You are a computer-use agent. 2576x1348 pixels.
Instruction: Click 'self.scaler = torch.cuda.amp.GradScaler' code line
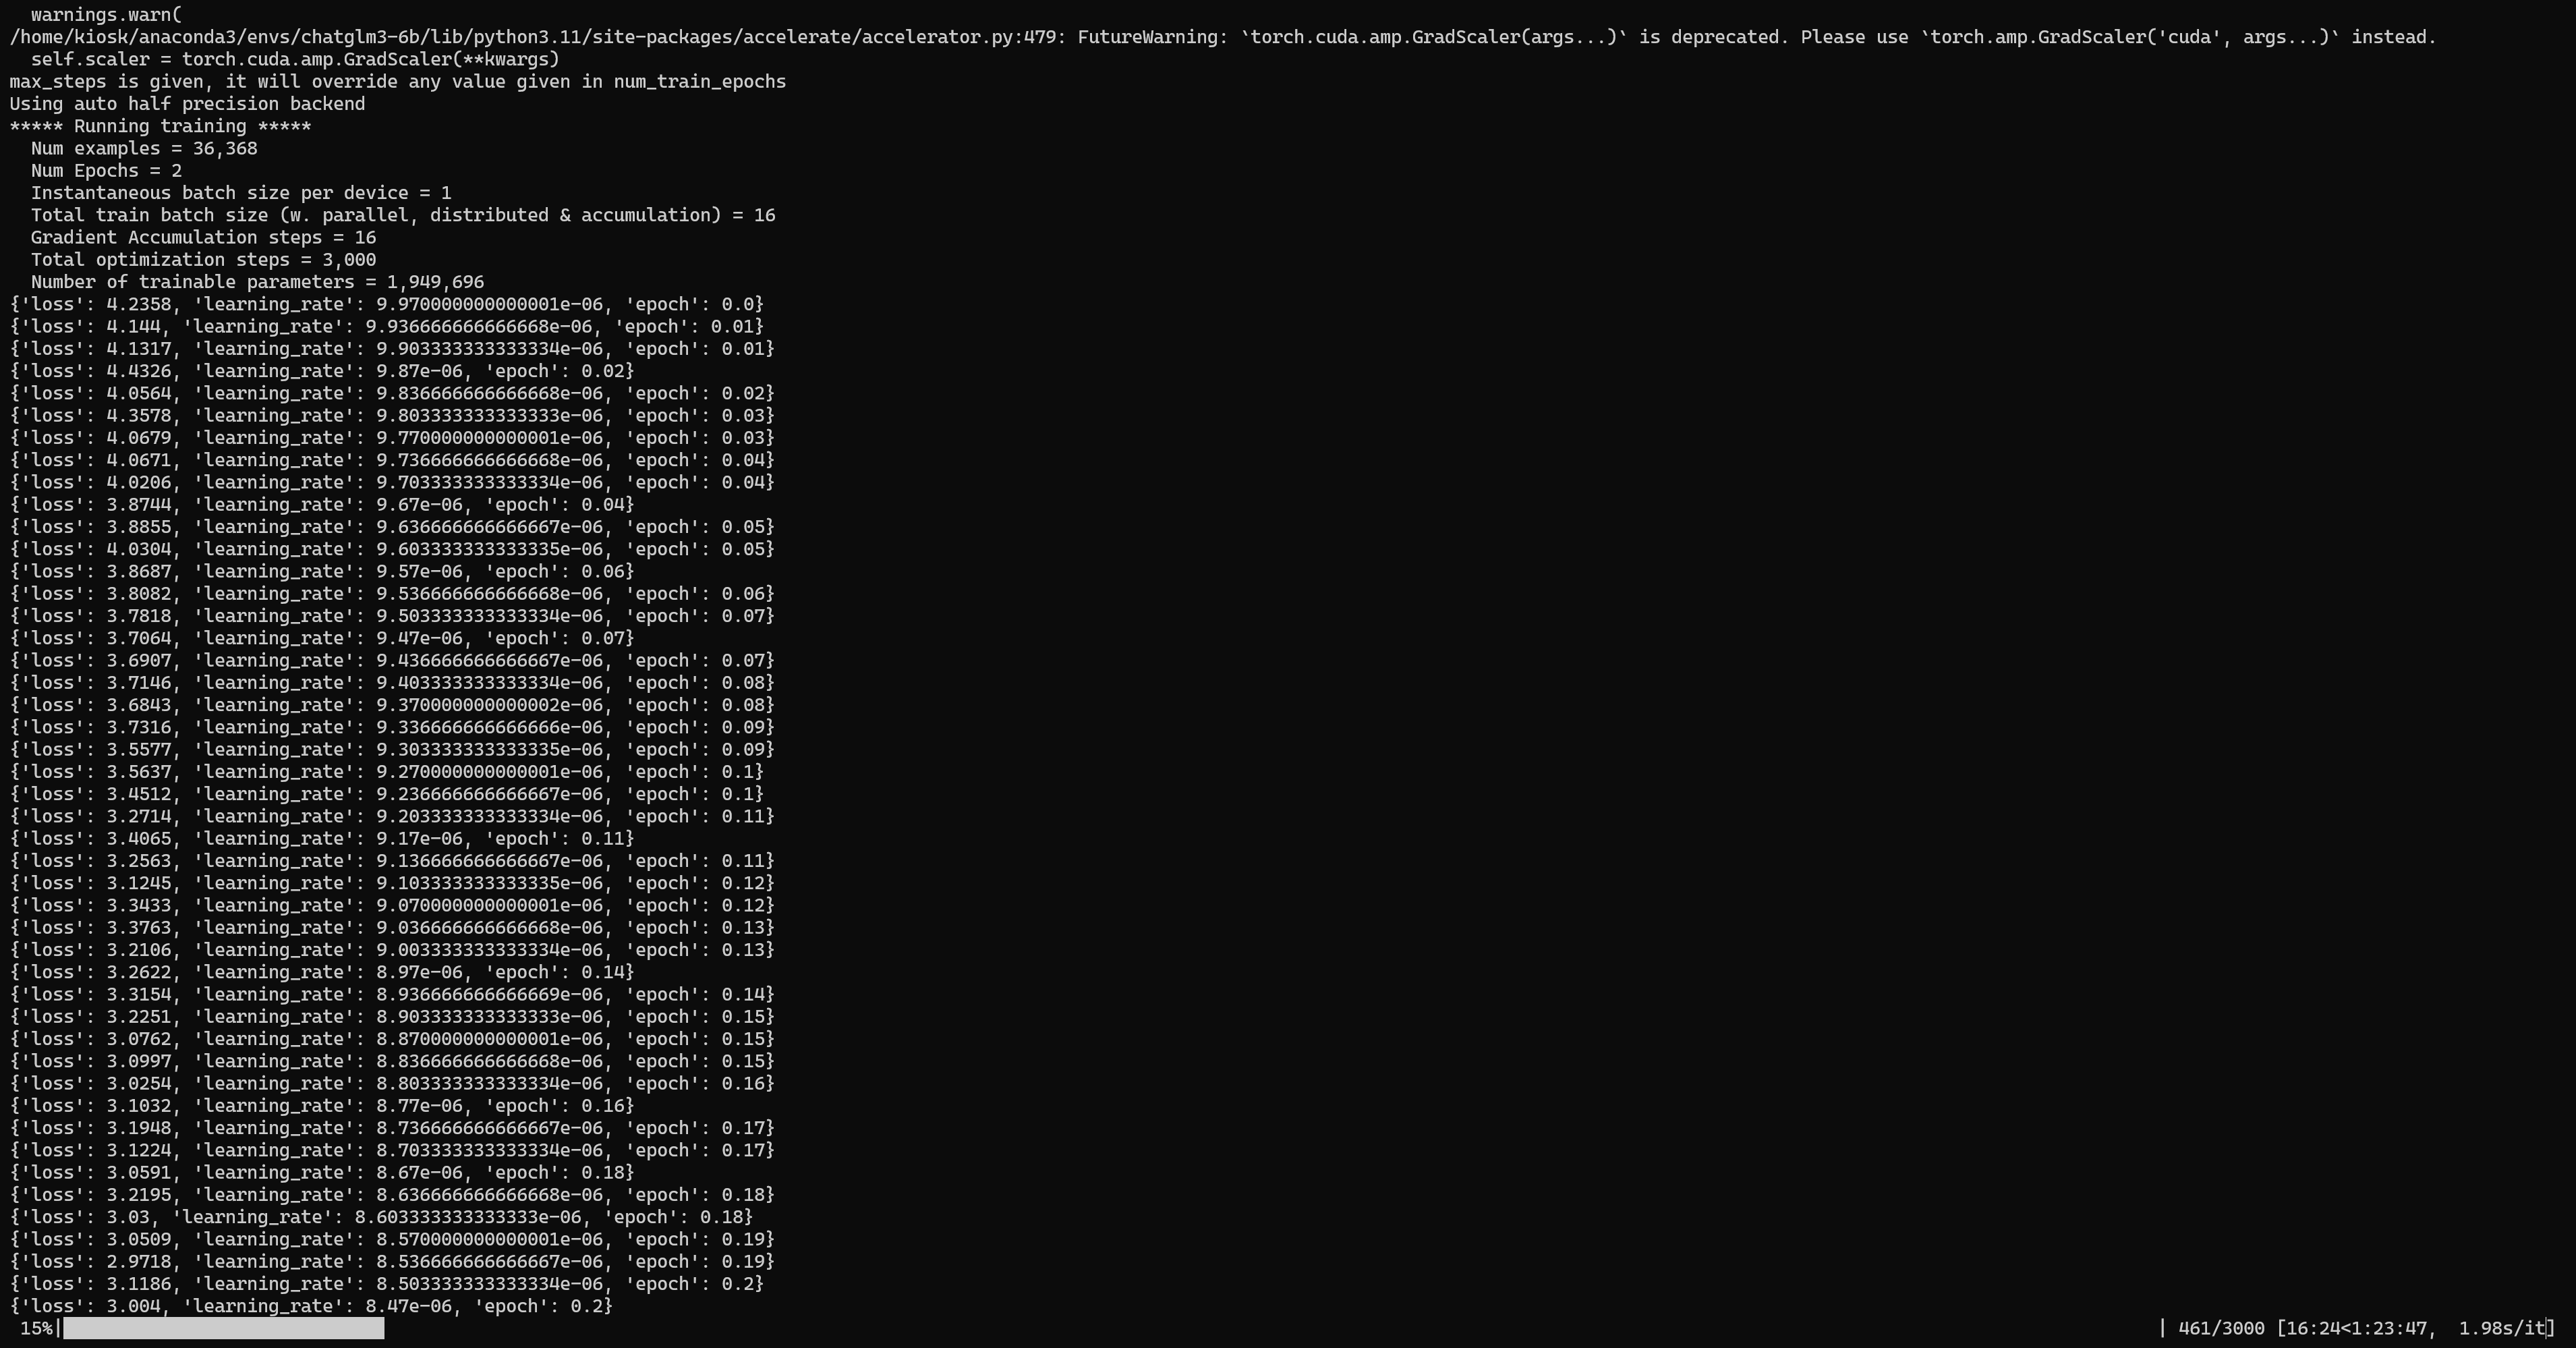(x=295, y=59)
